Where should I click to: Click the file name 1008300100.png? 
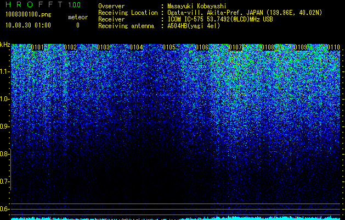(29, 15)
